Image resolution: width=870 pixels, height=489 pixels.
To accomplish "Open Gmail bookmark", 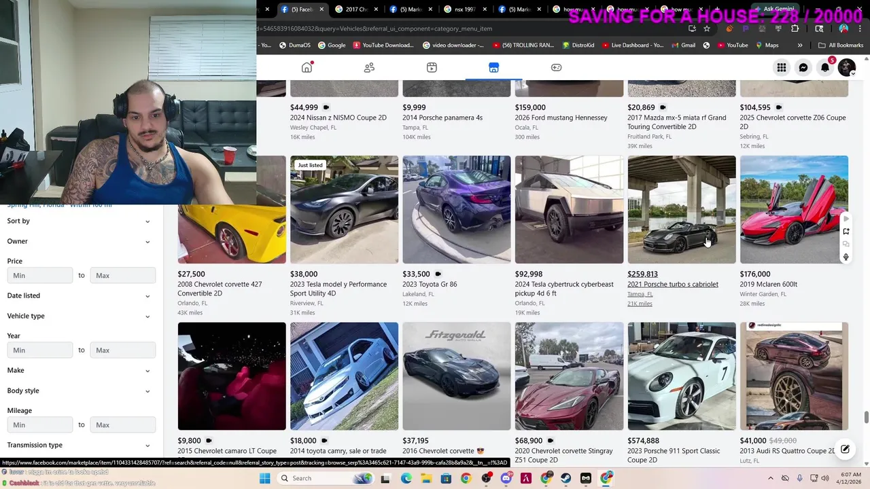I will coord(682,46).
